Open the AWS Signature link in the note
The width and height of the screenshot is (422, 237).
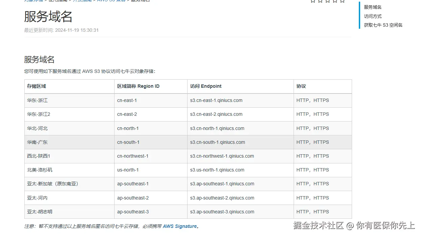pyautogui.click(x=180, y=226)
